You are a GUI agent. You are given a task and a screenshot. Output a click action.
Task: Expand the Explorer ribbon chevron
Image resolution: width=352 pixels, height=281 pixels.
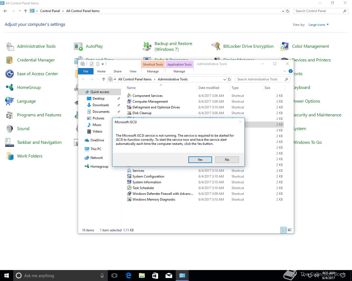285,71
